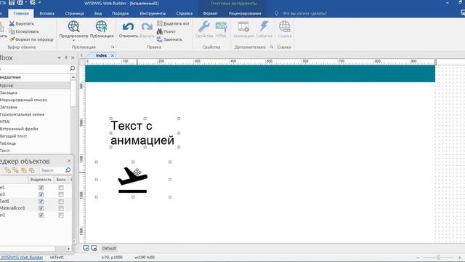465x262 pixels.
Task: Click tab scroll-left arrow beside index
Action: pyautogui.click(x=82, y=55)
